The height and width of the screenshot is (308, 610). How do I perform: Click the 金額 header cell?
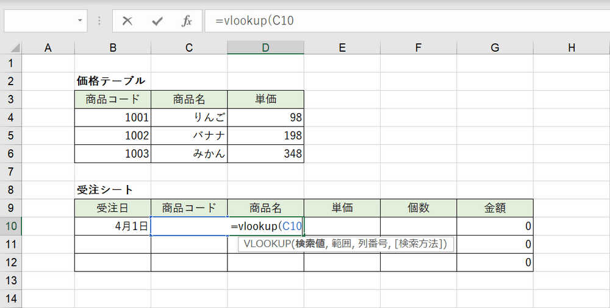pos(495,208)
